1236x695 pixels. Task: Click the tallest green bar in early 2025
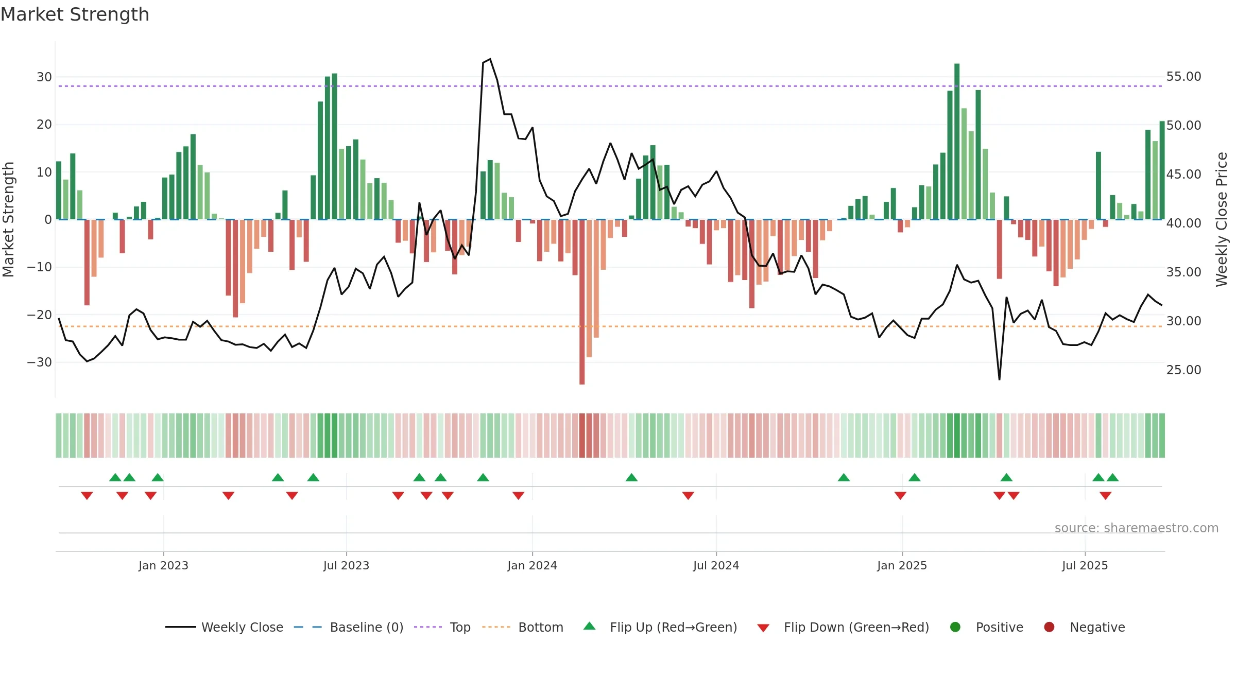957,142
